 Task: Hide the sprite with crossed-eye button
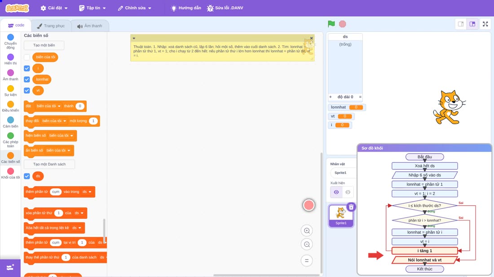(x=348, y=192)
